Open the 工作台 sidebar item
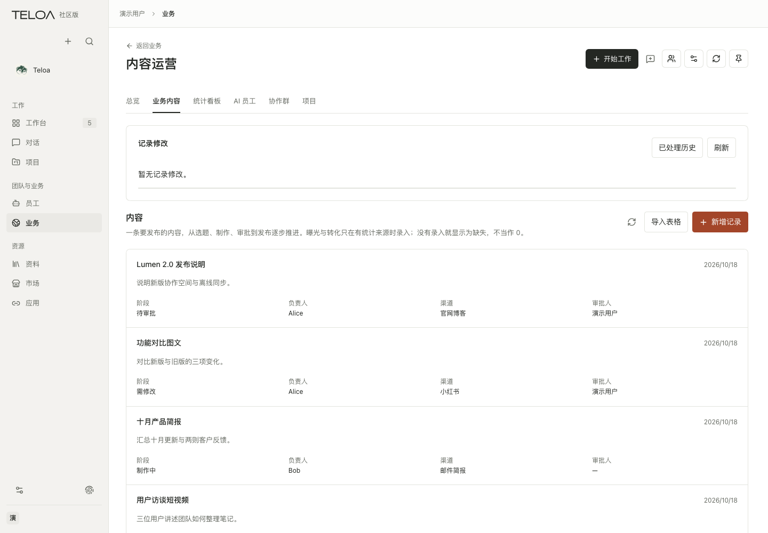This screenshot has width=768, height=533. (54, 123)
